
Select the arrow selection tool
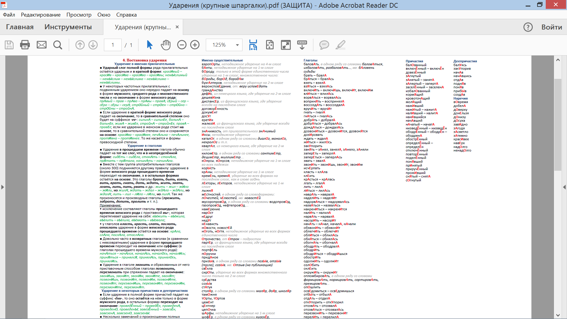click(150, 45)
